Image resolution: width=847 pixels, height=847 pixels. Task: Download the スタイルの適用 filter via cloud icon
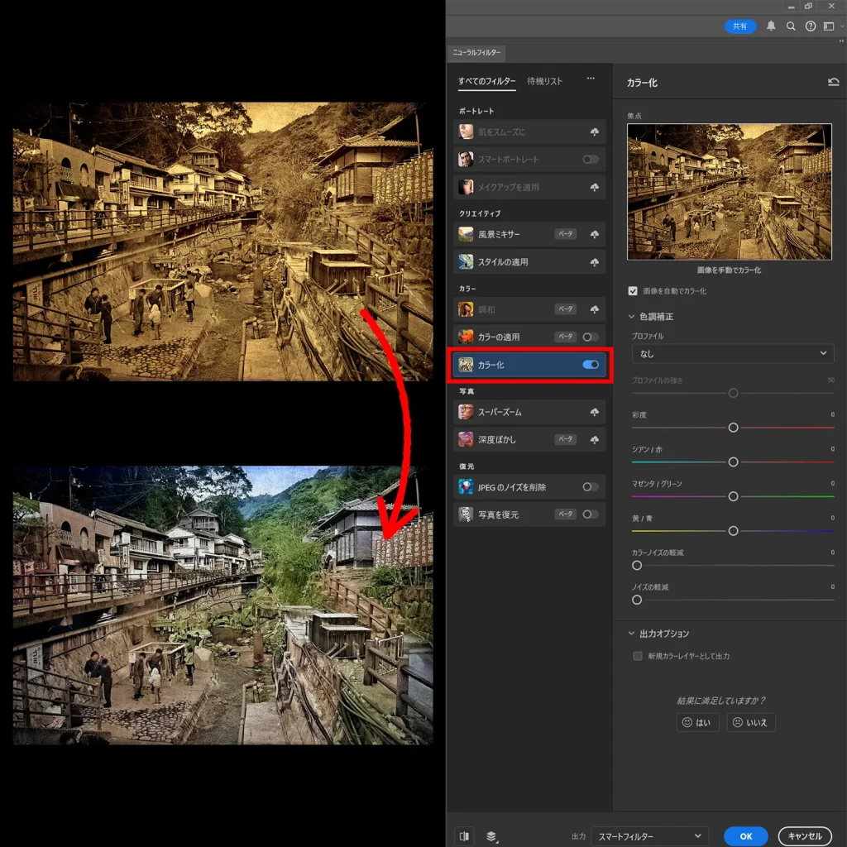click(x=594, y=262)
